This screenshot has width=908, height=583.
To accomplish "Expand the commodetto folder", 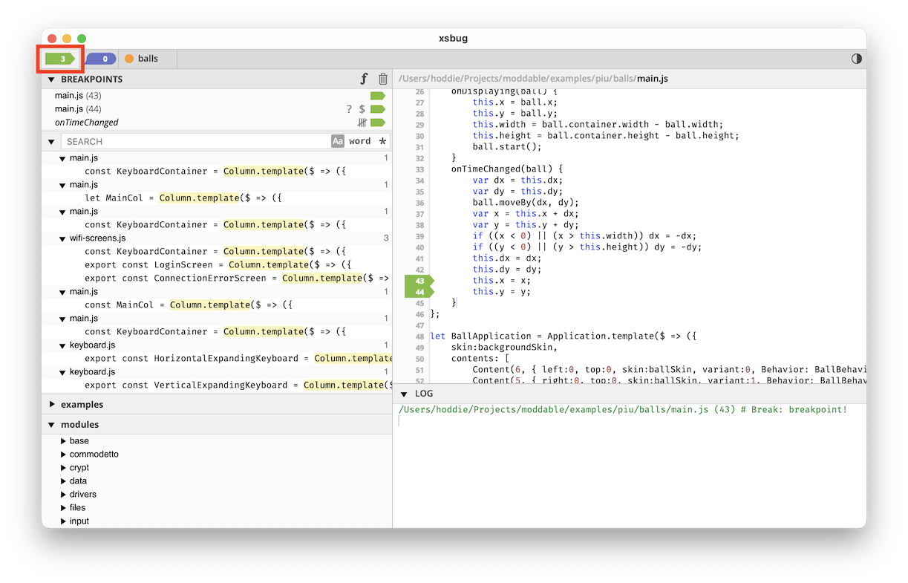I will coord(63,455).
